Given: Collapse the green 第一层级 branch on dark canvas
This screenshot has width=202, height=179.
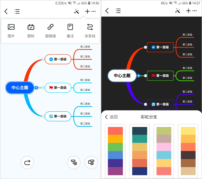Looking at the screenshot, I should tap(145, 76).
